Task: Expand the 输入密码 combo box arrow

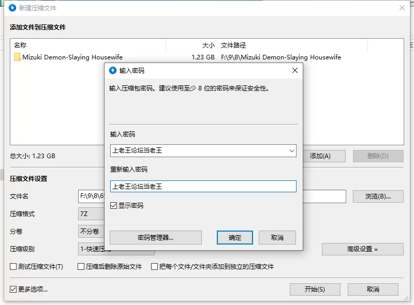Action: point(291,150)
